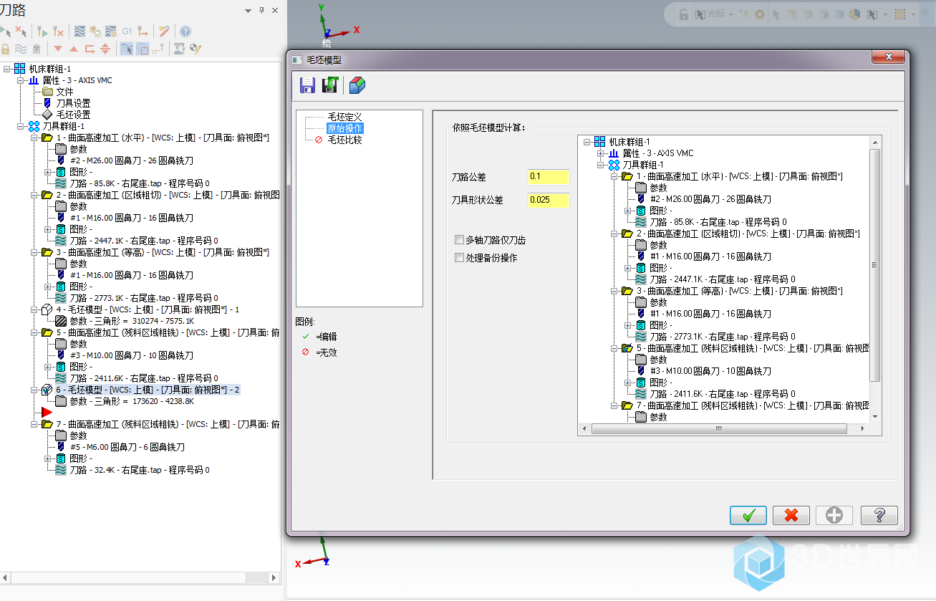The width and height of the screenshot is (936, 601).
Task: Select 毛坯比较 page in dialog
Action: (344, 140)
